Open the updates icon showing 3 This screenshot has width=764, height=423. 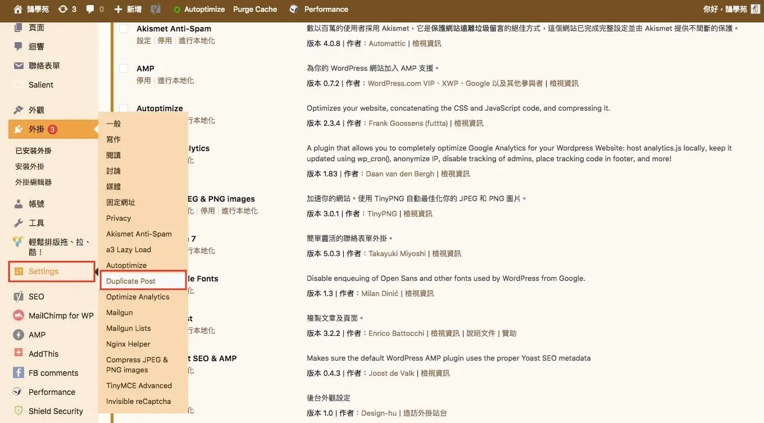click(62, 9)
